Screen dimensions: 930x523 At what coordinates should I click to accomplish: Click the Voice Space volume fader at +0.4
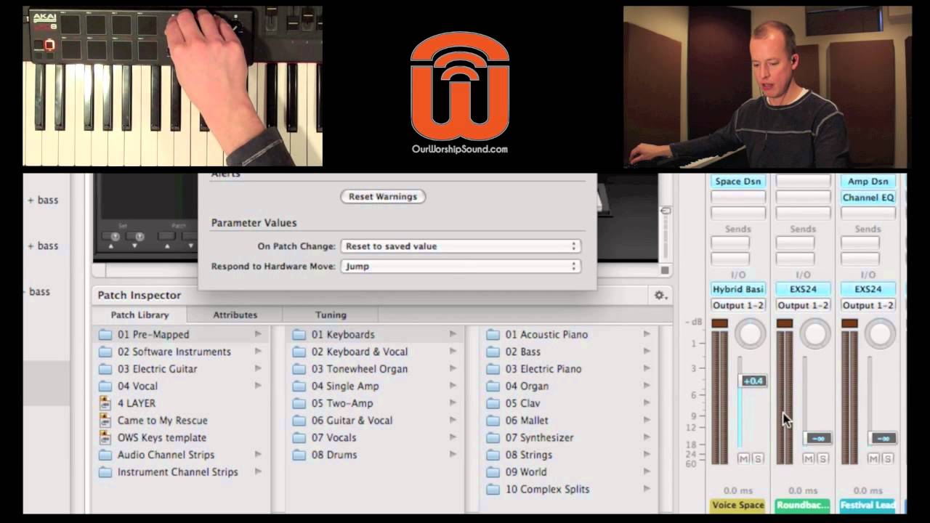pyautogui.click(x=753, y=381)
